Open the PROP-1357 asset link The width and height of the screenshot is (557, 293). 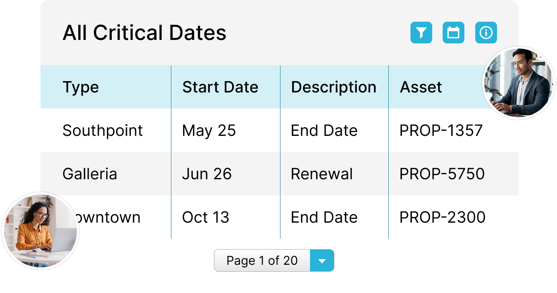(x=441, y=131)
